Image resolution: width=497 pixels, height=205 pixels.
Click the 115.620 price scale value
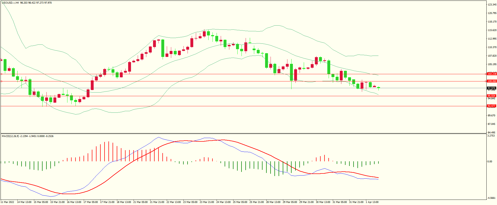492,30
